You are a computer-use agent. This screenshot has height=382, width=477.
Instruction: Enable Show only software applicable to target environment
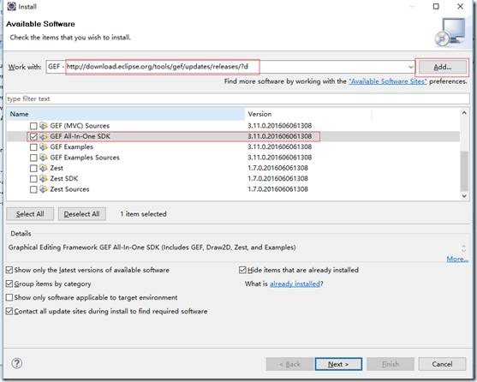[x=9, y=297]
